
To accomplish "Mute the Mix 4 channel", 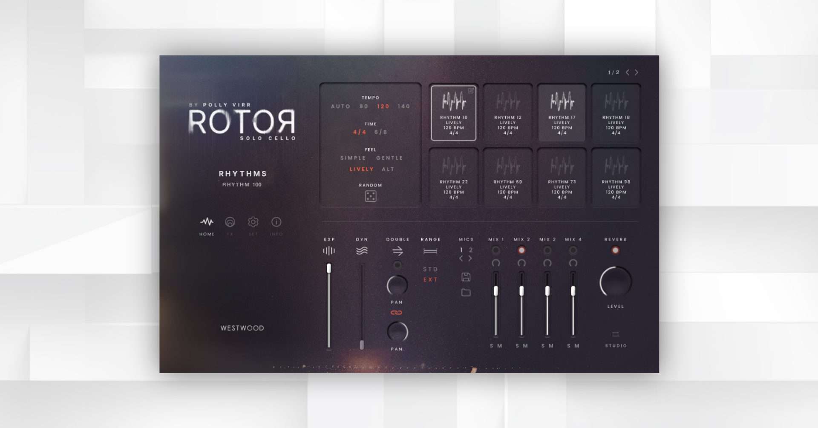I will pyautogui.click(x=577, y=346).
